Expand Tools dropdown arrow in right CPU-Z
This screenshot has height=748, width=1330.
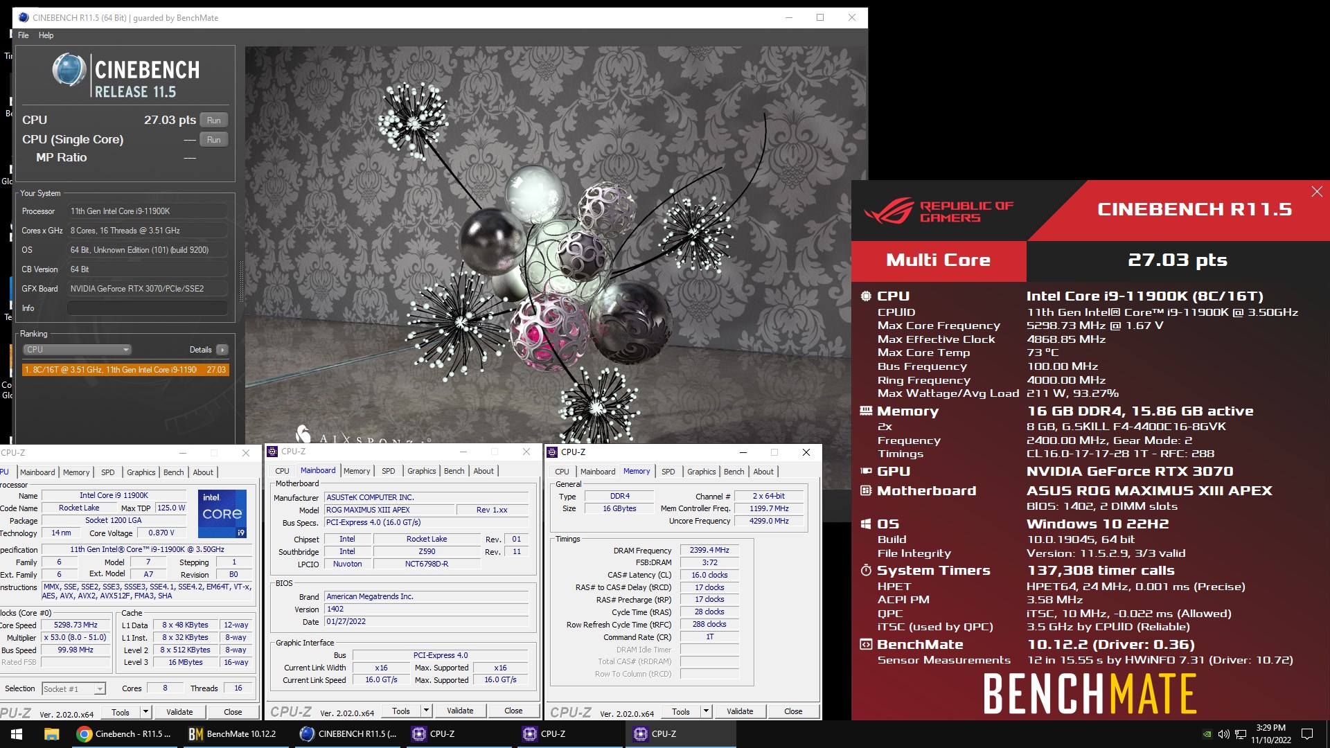pyautogui.click(x=706, y=711)
